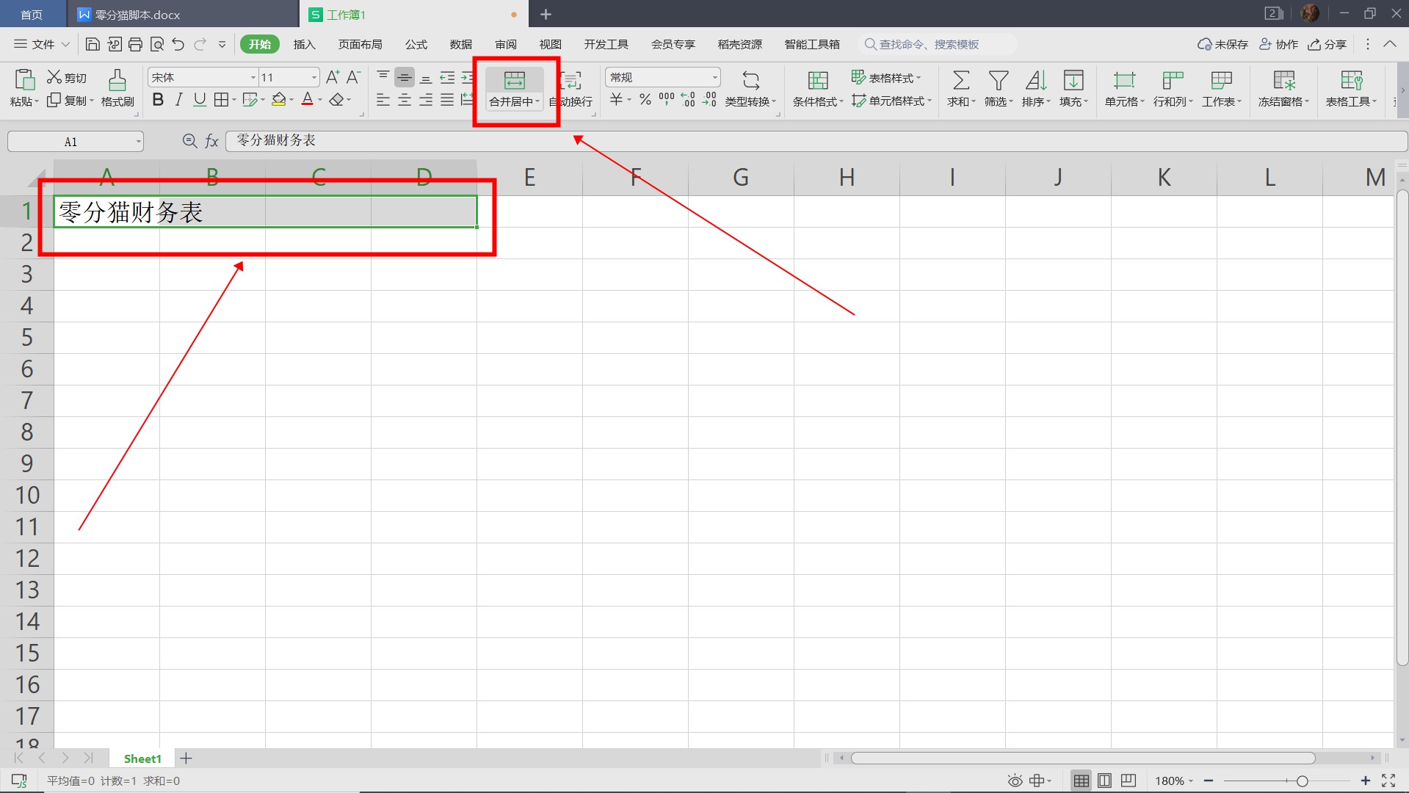Toggle the eye protection mode icon

1015,781
